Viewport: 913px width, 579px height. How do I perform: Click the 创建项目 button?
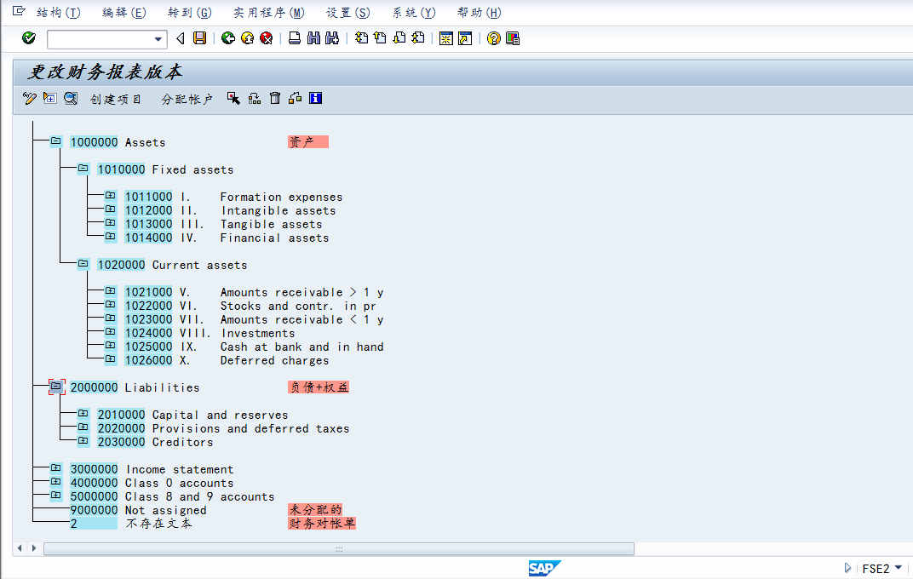[x=115, y=99]
